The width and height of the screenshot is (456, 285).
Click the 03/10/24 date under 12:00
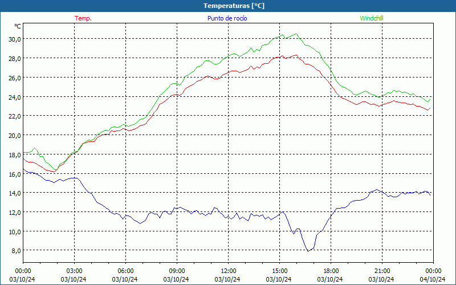coord(227,279)
